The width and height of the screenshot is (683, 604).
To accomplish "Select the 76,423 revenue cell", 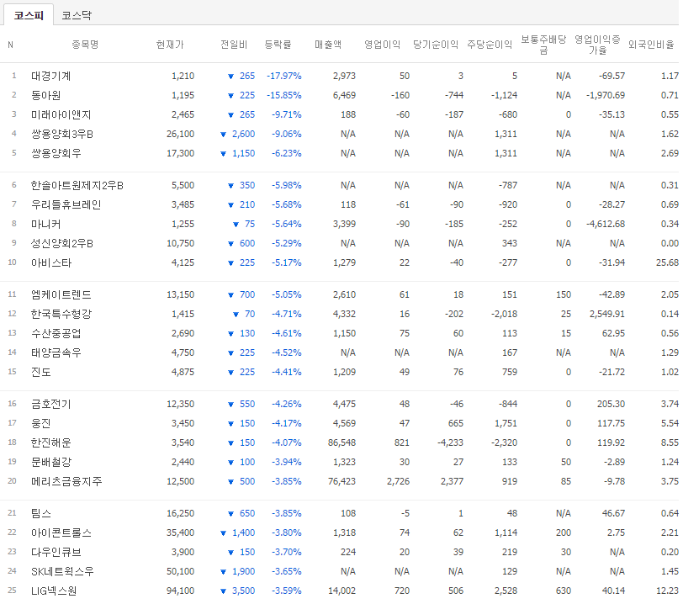I will pos(342,481).
